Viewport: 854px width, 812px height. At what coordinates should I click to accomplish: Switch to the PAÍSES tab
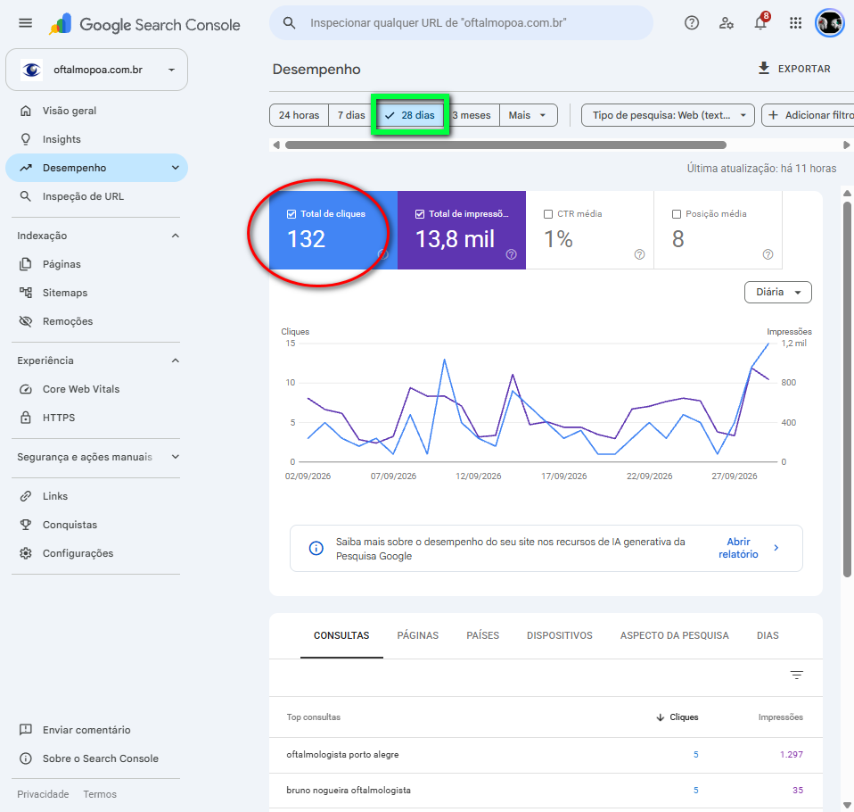[x=482, y=635]
